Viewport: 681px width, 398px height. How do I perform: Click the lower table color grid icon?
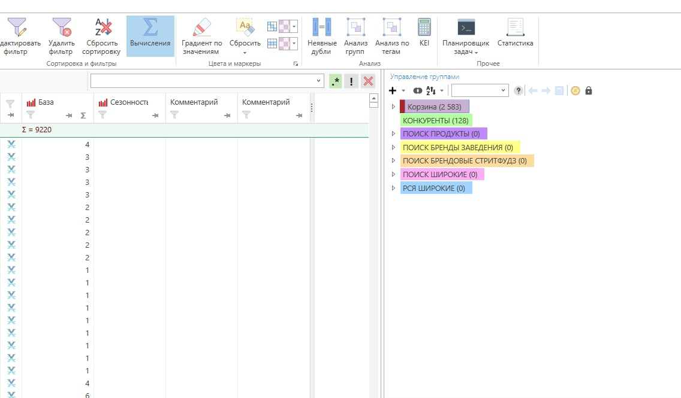coord(272,43)
